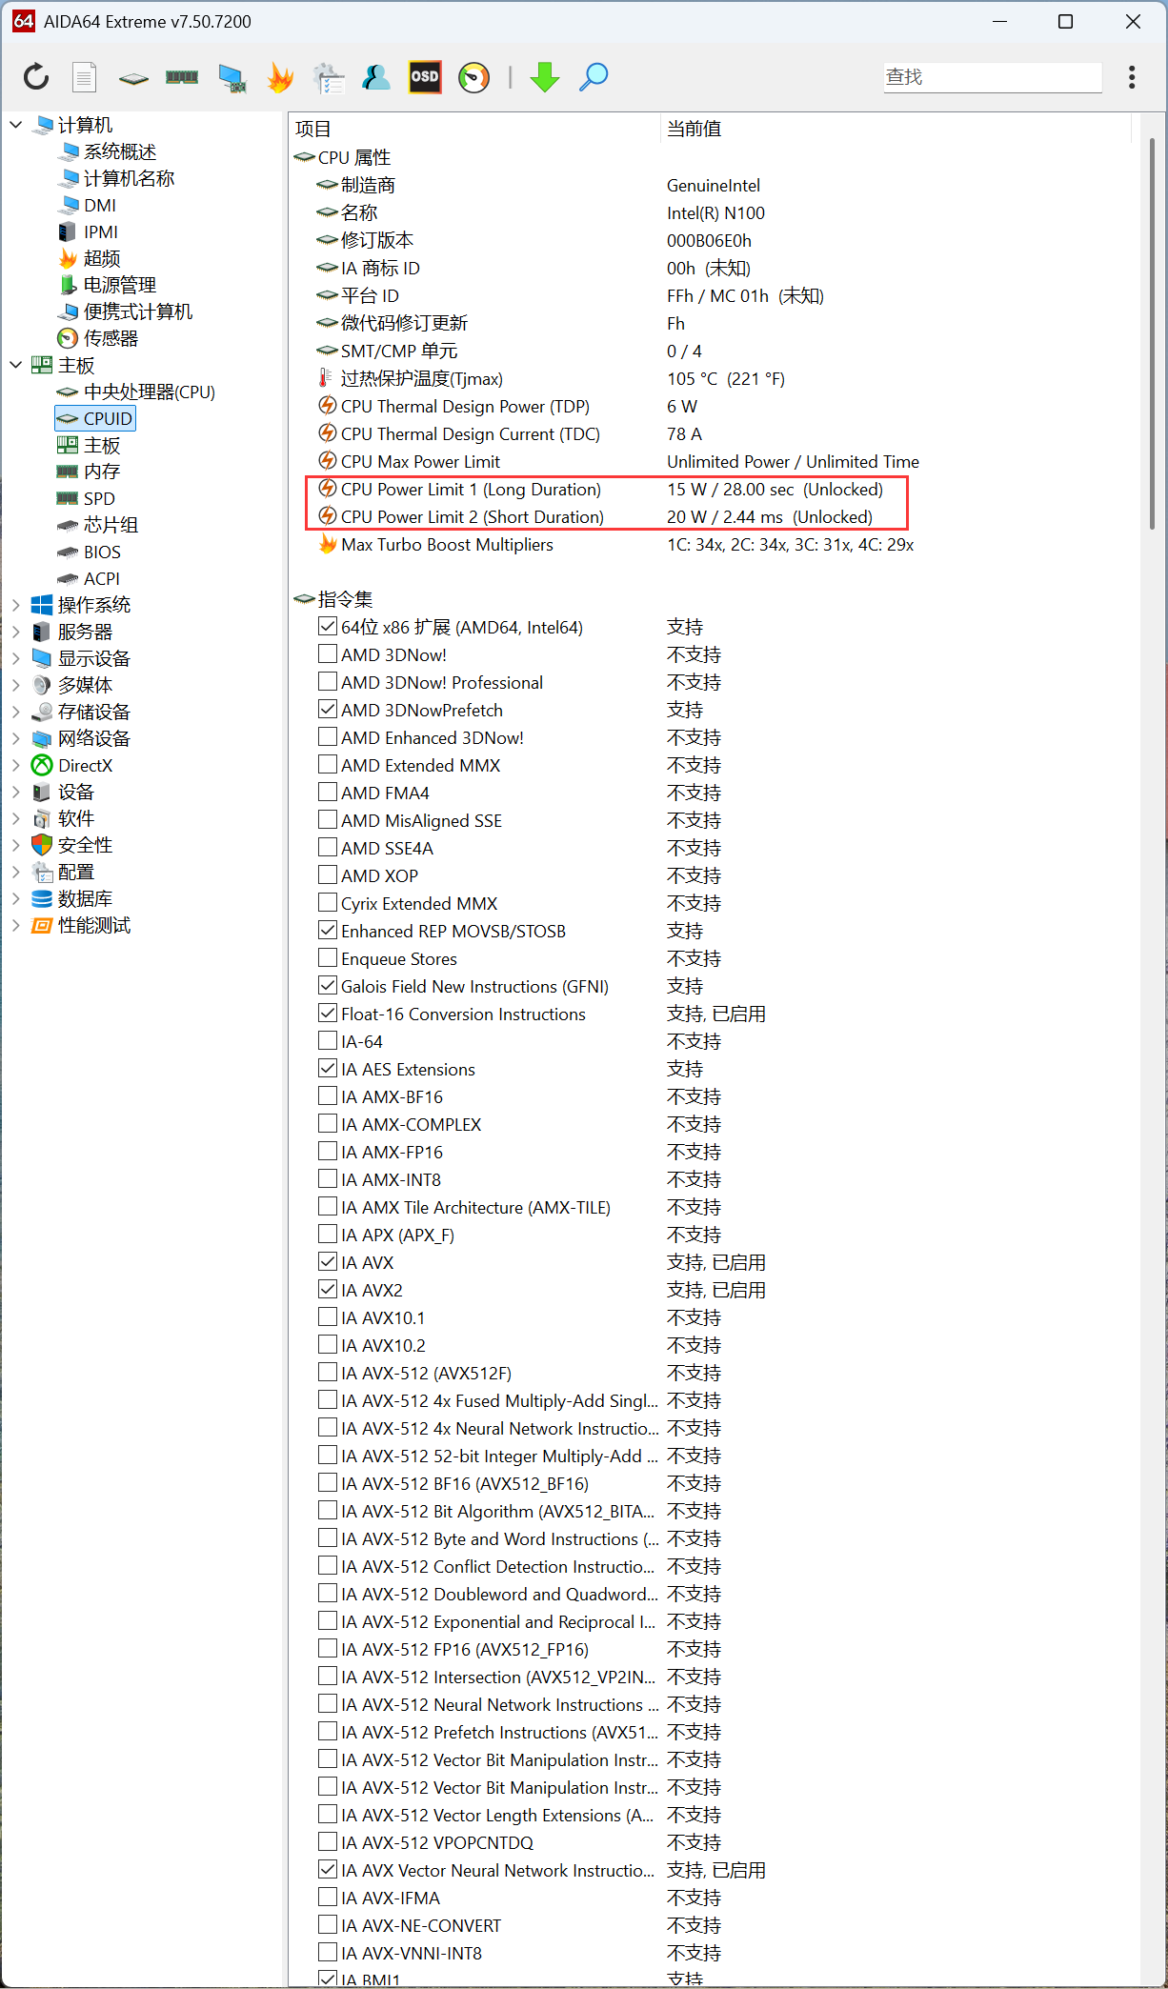Image resolution: width=1168 pixels, height=1989 pixels.
Task: Expand the 操作系统 tree node
Action: click(x=16, y=605)
